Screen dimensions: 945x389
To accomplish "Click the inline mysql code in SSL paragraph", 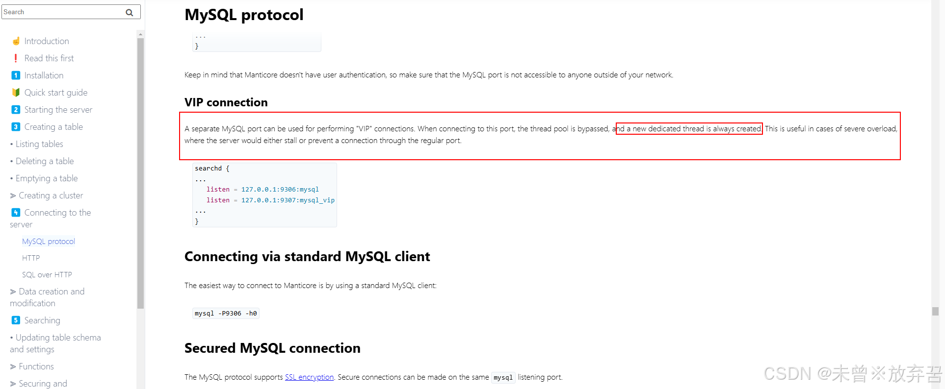I will click(x=503, y=377).
